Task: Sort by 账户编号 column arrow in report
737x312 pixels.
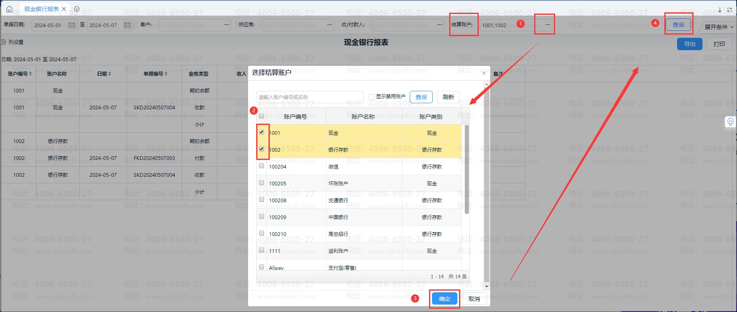Action: tap(30, 74)
